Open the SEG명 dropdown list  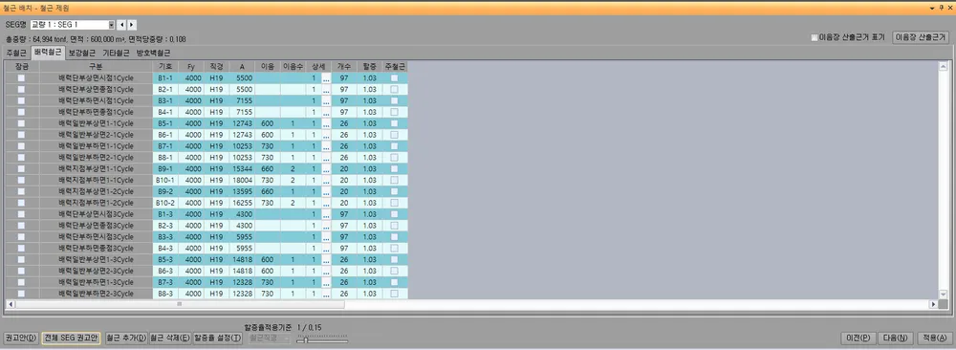111,25
